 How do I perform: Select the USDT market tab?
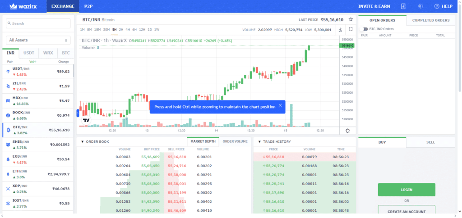pos(29,53)
